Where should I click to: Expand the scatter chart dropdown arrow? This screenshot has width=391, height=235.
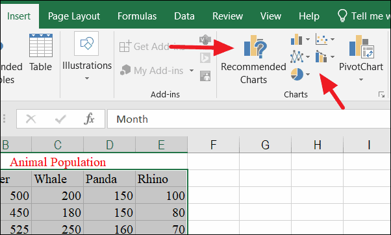pos(333,39)
